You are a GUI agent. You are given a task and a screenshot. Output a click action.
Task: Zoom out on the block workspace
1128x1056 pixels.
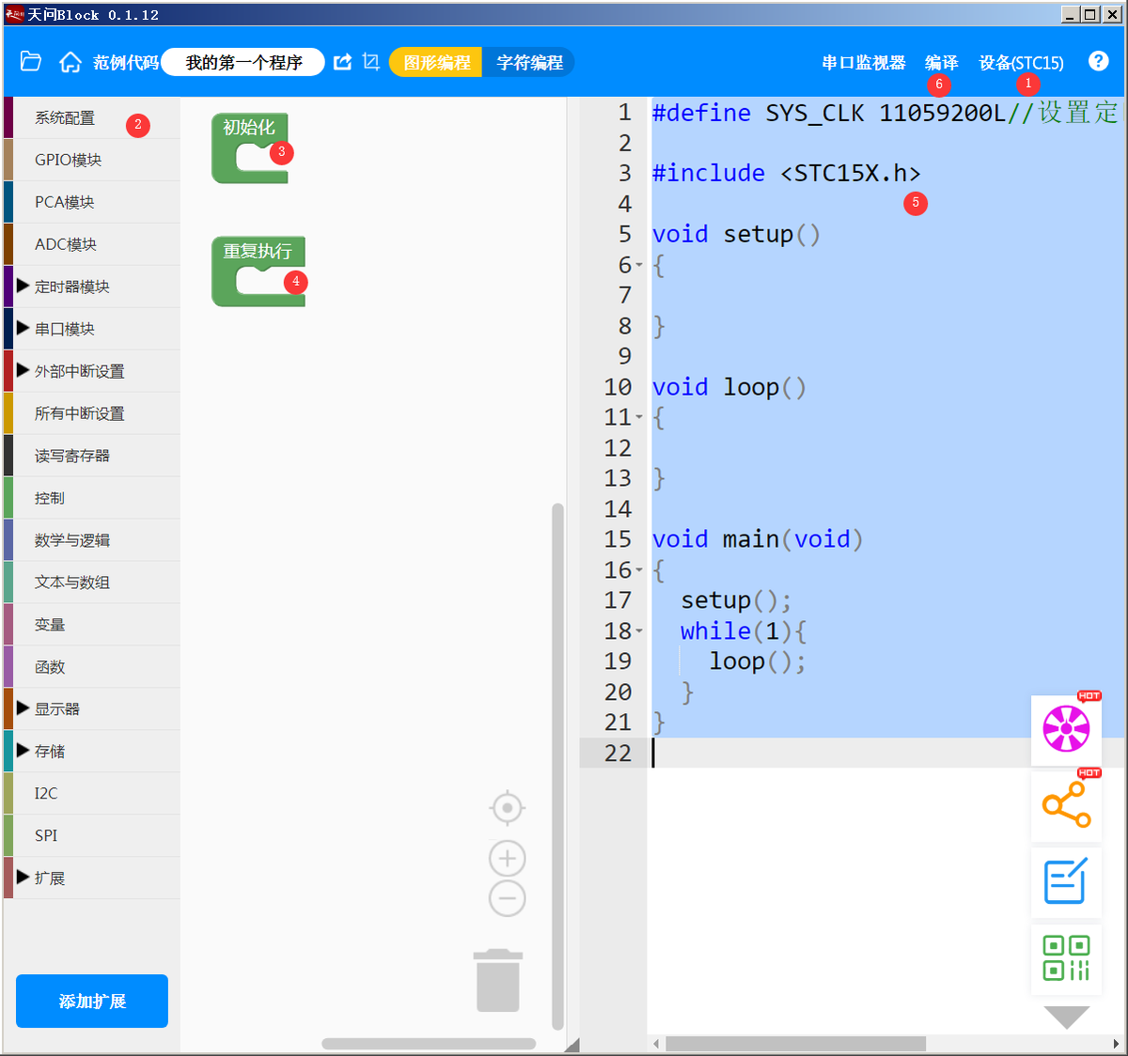coord(508,898)
